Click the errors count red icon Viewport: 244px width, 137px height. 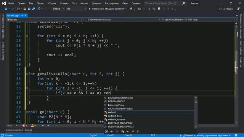(x=24, y=126)
